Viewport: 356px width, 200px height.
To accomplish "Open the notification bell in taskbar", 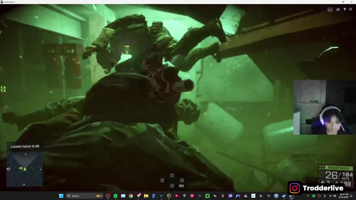I will click(x=351, y=196).
